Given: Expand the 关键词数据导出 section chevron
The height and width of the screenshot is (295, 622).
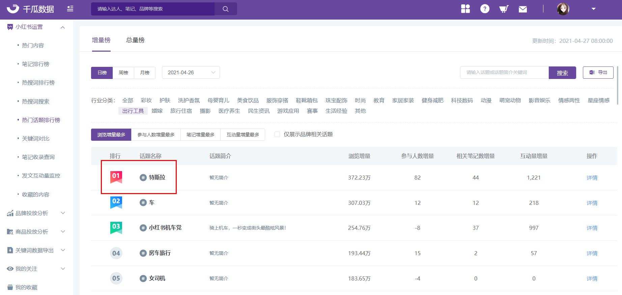Looking at the screenshot, I should (63, 250).
